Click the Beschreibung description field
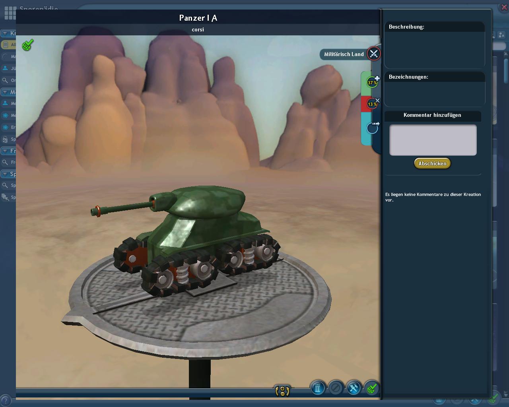Screen dimensions: 509x407 435,49
